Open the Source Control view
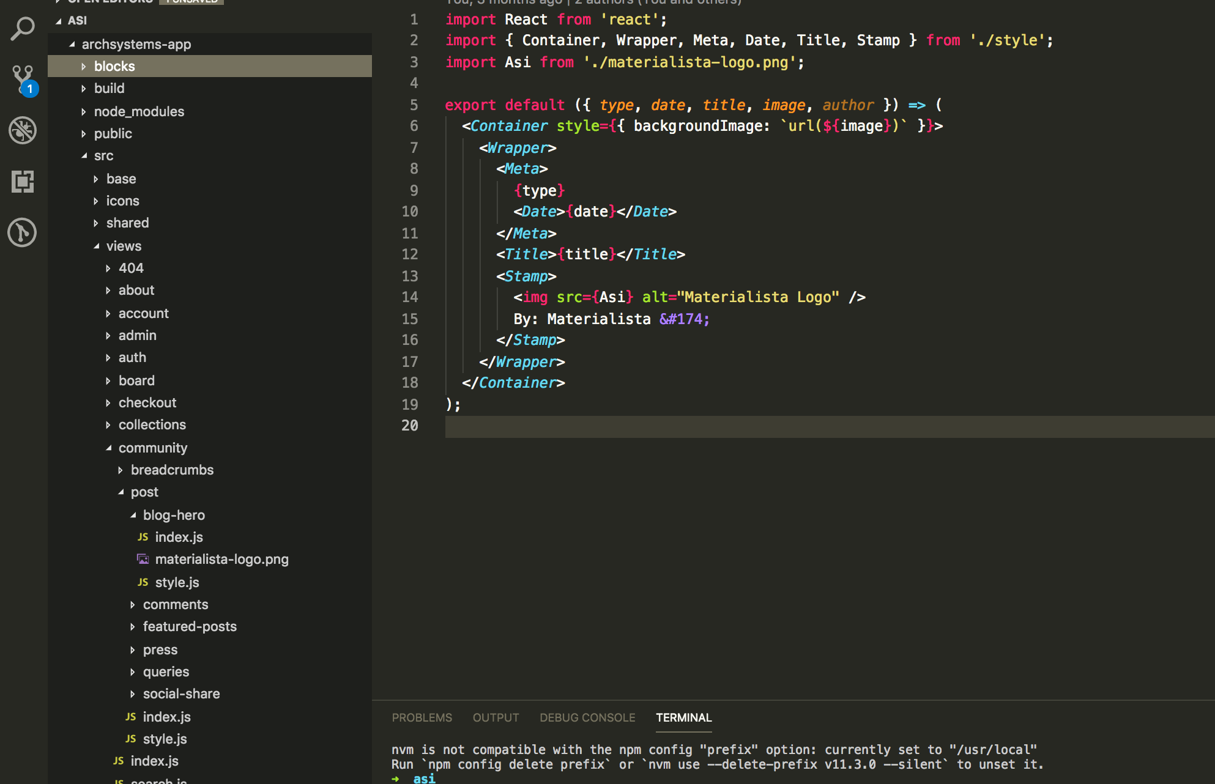The height and width of the screenshot is (784, 1215). click(x=22, y=78)
